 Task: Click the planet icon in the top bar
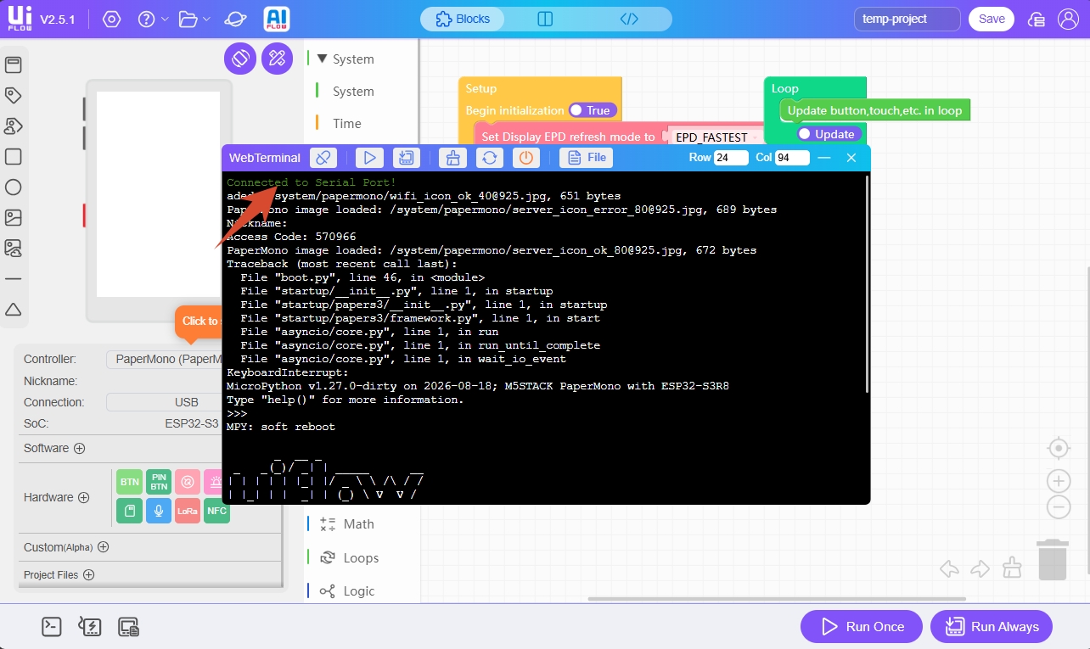pyautogui.click(x=236, y=19)
